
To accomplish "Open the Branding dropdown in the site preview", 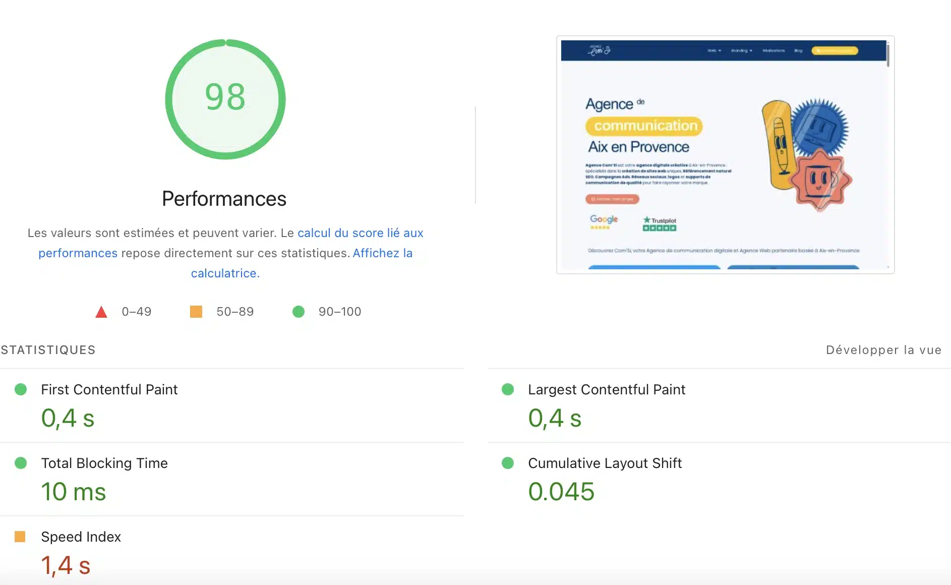I will (x=741, y=50).
